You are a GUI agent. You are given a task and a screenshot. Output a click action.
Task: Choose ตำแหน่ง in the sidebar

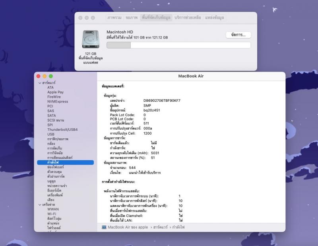tap(53, 223)
